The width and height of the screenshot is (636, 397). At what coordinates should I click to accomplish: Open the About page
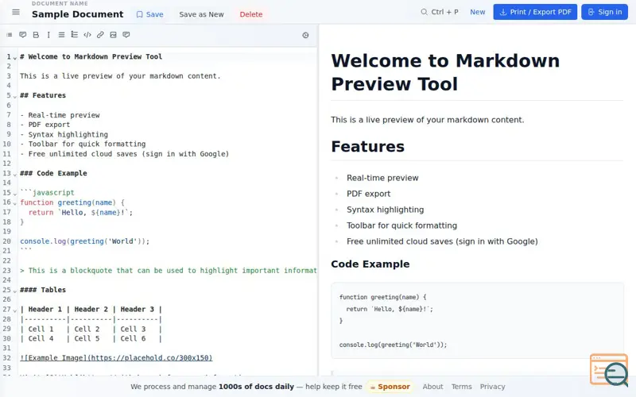(432, 387)
